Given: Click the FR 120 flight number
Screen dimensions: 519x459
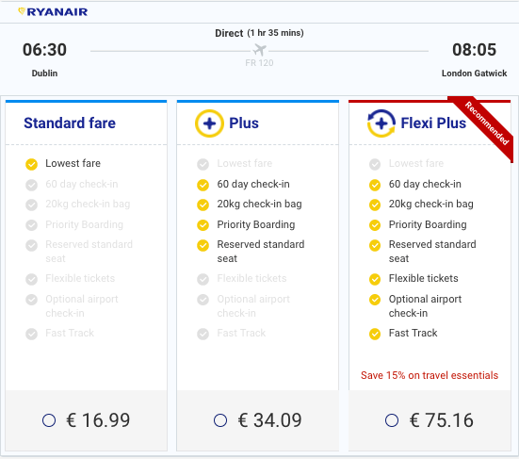Looking at the screenshot, I should coord(259,63).
